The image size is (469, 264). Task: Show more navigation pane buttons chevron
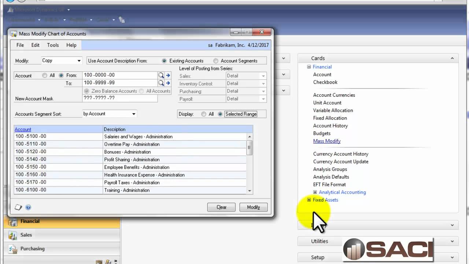(116, 261)
